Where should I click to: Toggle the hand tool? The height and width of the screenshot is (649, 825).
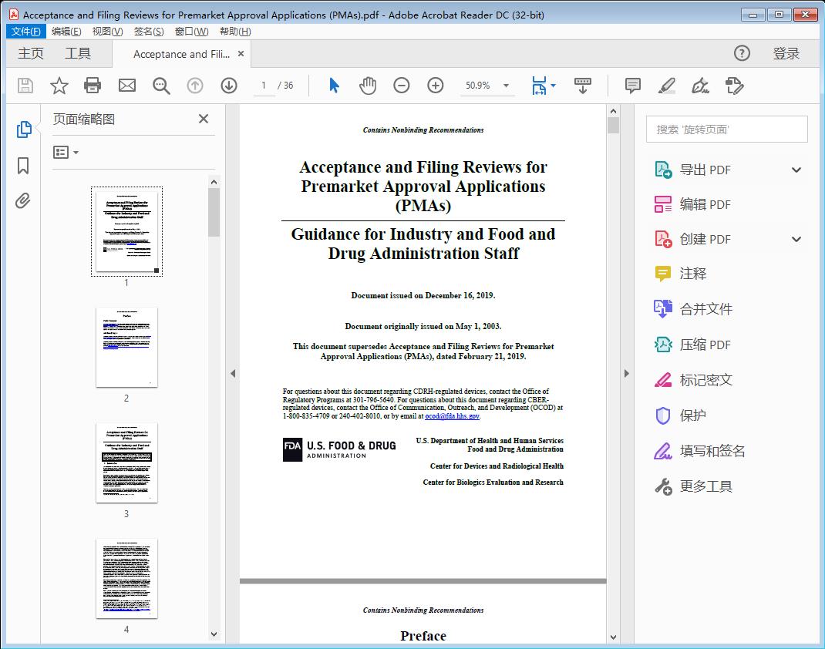tap(368, 86)
